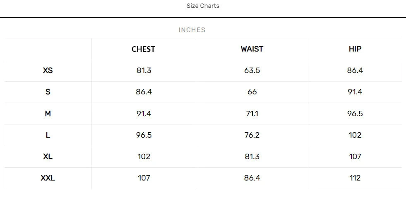This screenshot has height=197, width=406.
Task: Select the INCHES unit label
Action: click(x=192, y=30)
